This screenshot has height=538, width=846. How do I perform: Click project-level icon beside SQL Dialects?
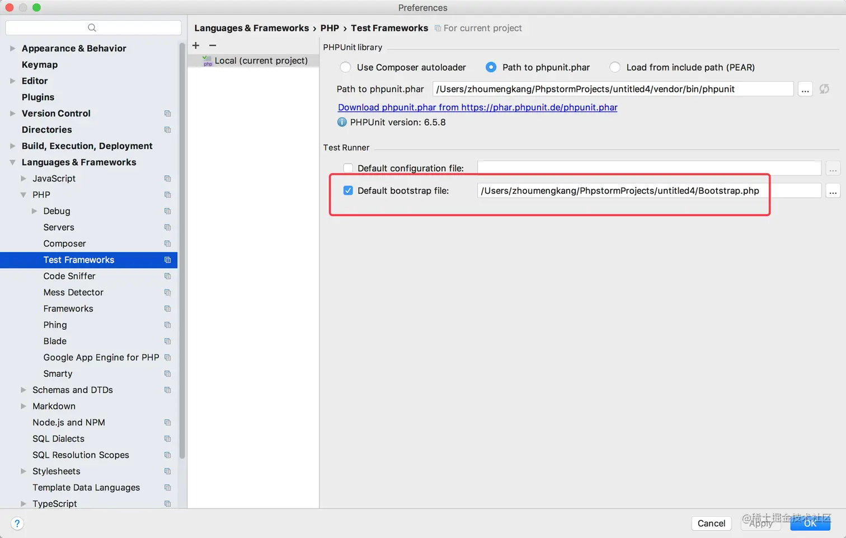point(167,439)
